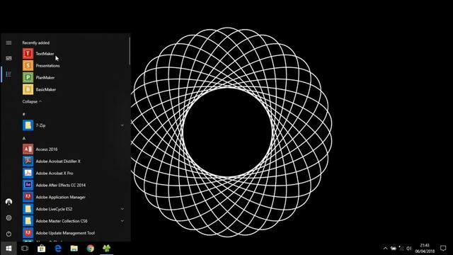Click the # letter group header
The width and height of the screenshot is (453, 255).
click(x=23, y=114)
